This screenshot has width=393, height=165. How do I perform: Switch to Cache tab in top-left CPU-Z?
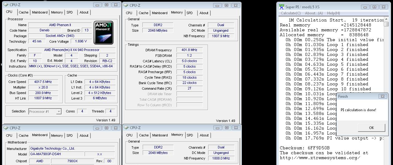23,12
